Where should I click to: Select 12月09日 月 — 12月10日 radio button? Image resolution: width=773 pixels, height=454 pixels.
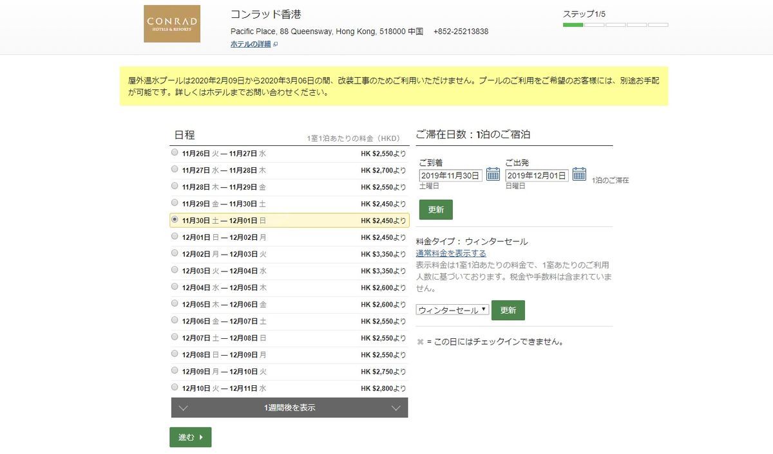coord(175,370)
